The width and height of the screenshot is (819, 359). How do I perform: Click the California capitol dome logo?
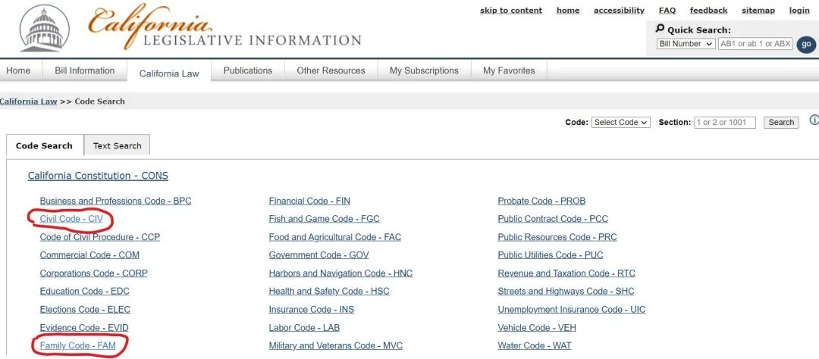point(45,29)
